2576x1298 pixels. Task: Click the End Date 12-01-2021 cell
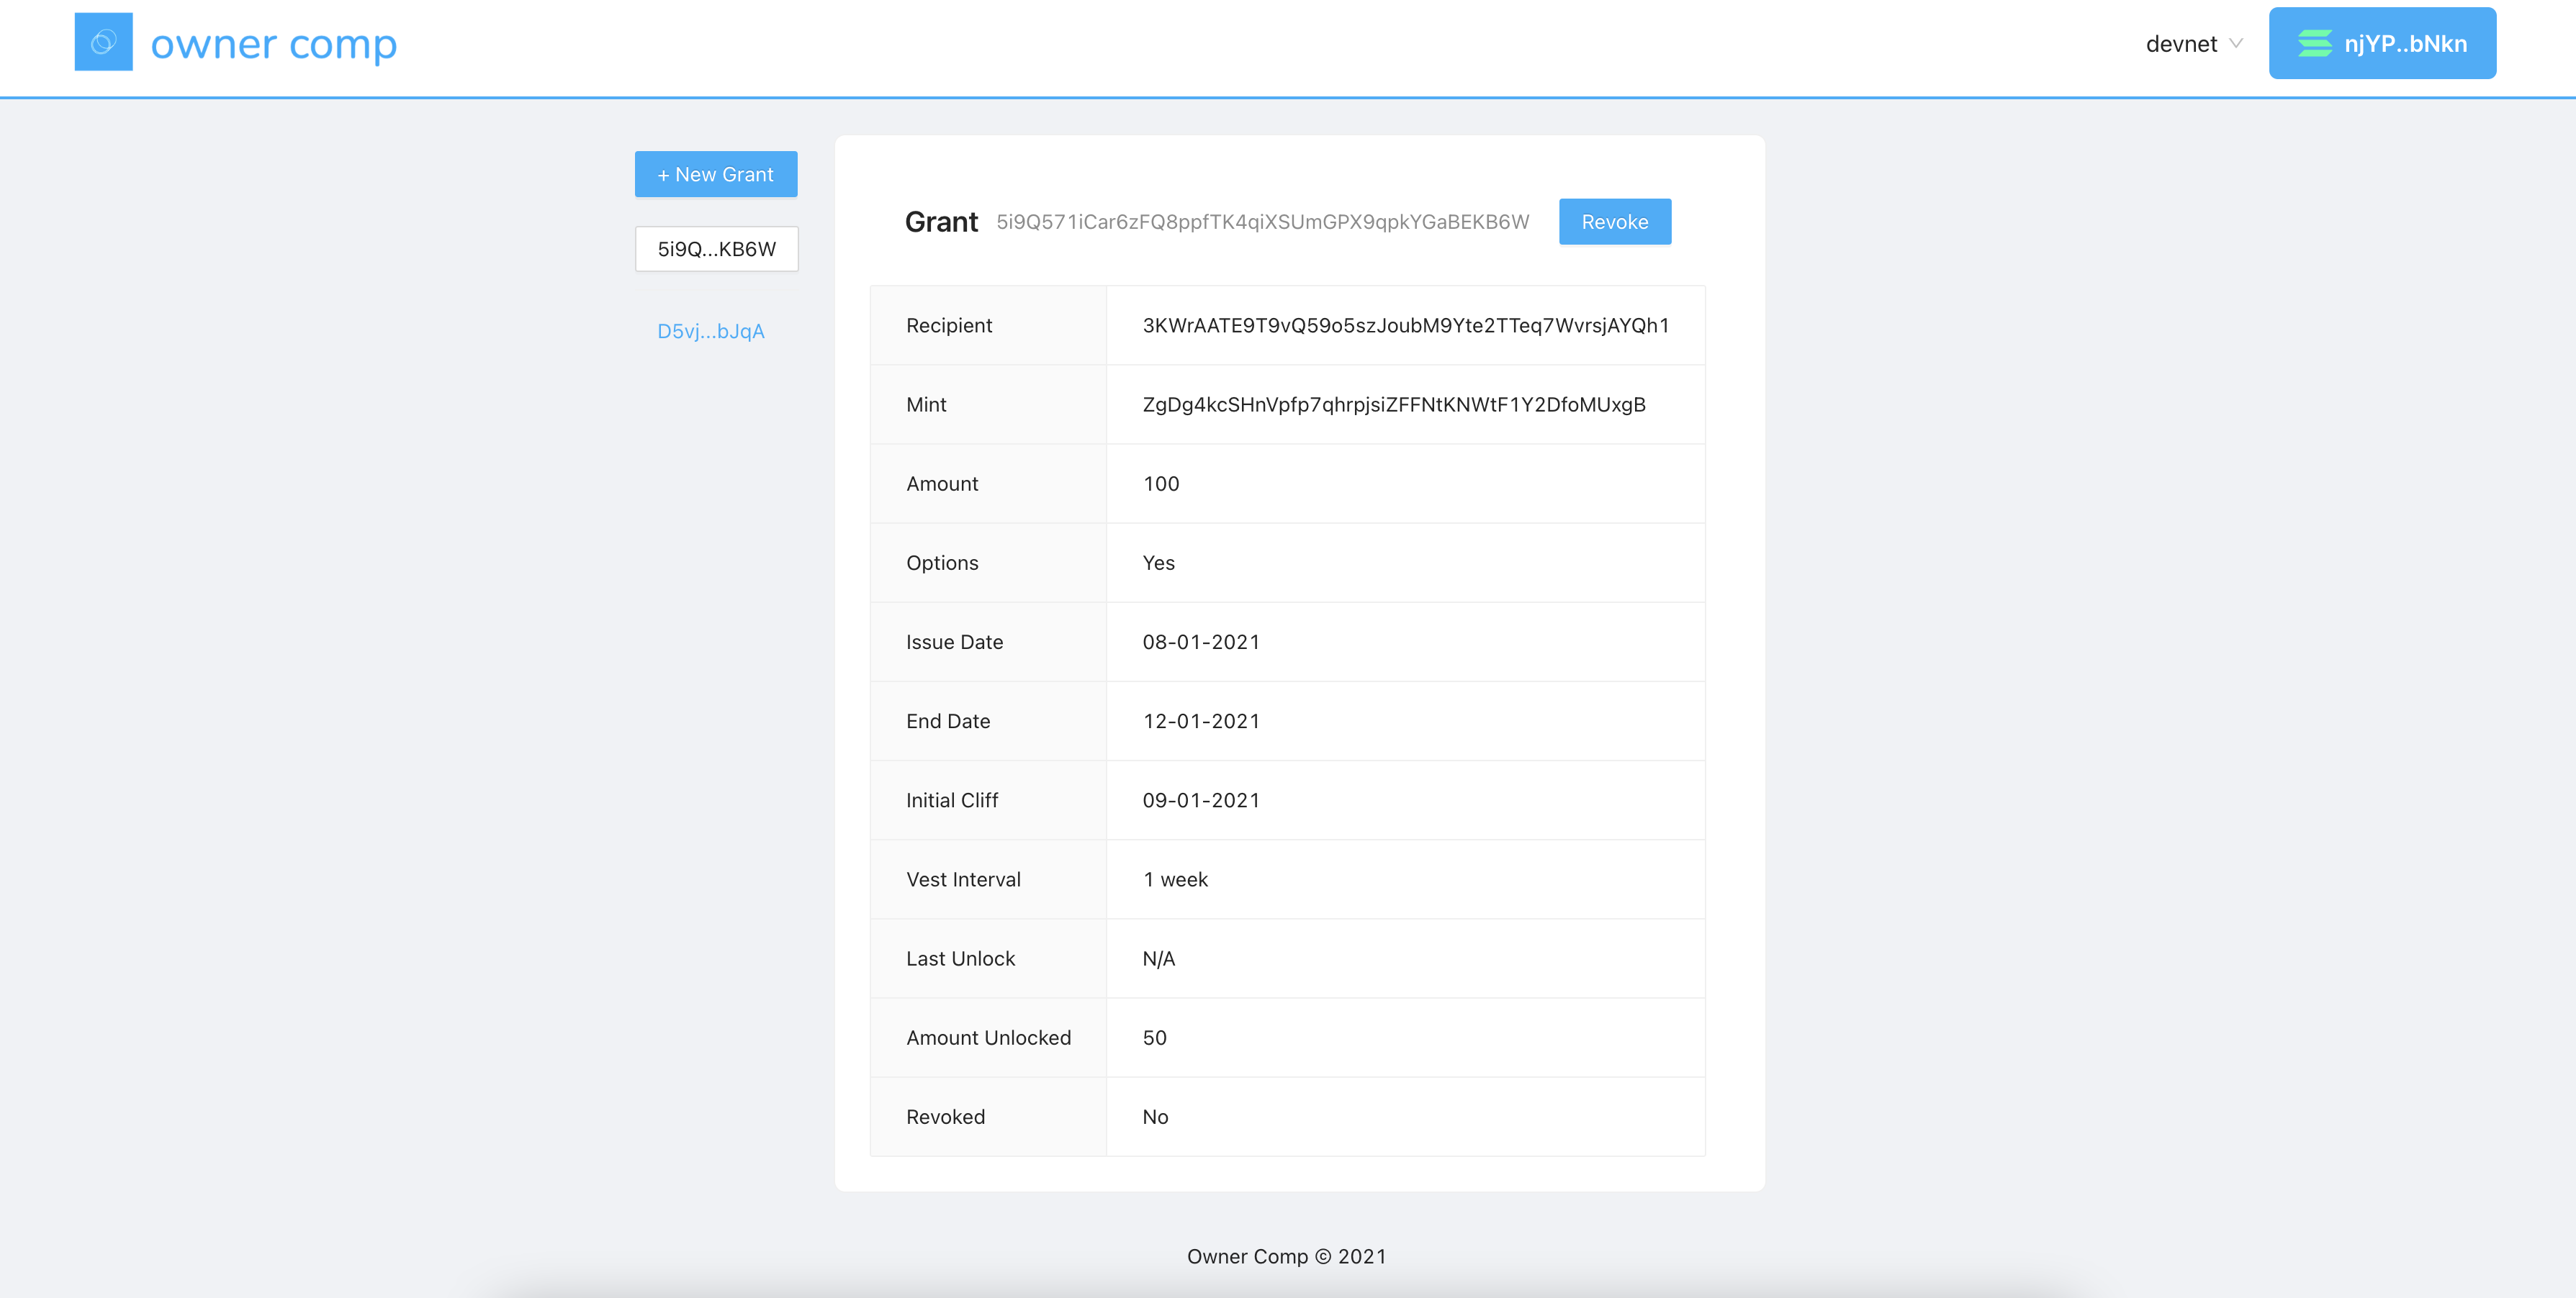[1200, 720]
